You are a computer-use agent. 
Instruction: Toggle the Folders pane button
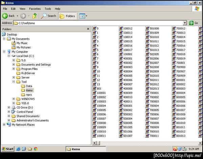click(x=67, y=16)
